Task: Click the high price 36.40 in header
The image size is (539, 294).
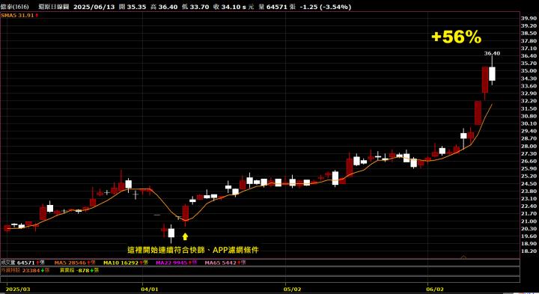Action: point(168,7)
